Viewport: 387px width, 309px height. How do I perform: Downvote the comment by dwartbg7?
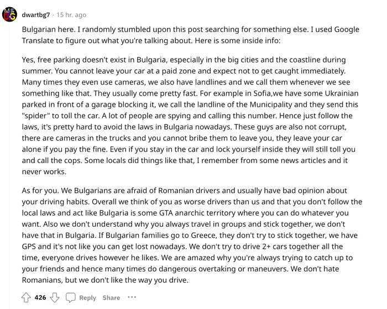(x=55, y=297)
